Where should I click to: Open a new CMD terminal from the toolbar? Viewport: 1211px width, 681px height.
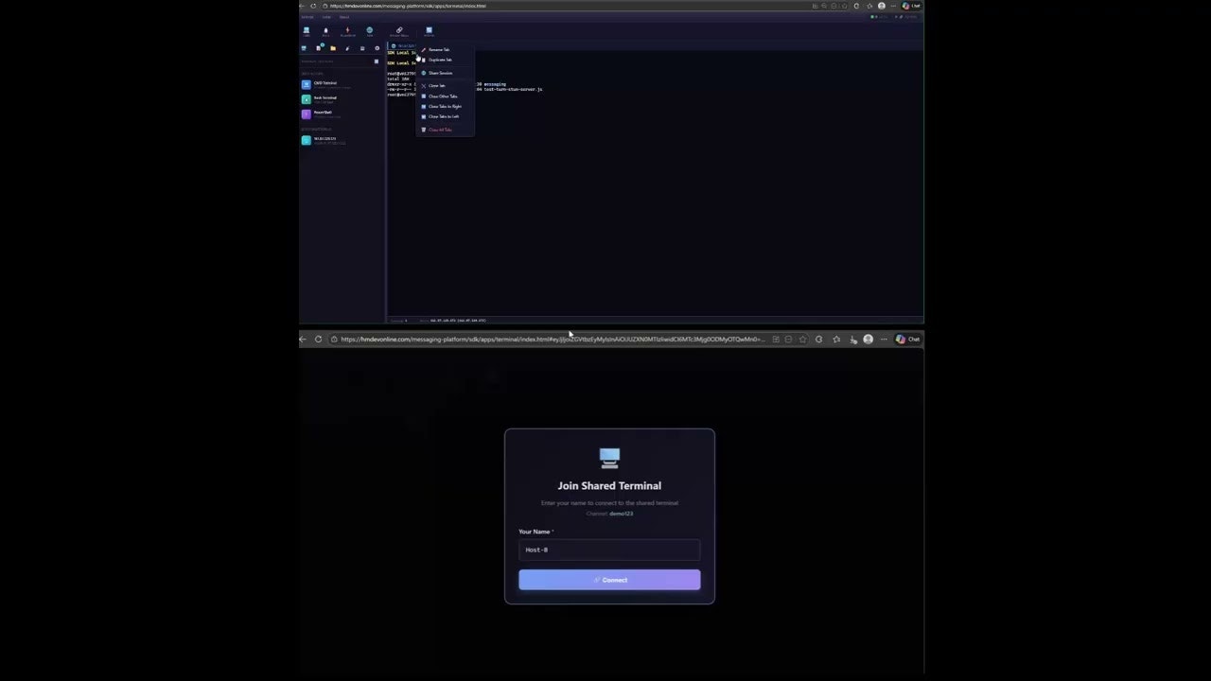tap(307, 30)
